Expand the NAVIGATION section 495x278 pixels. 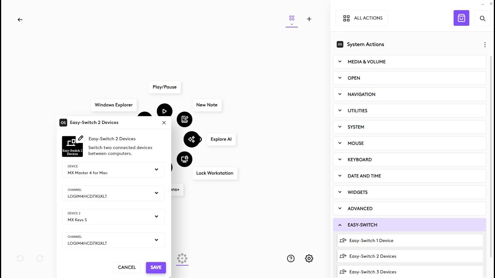[x=410, y=94]
